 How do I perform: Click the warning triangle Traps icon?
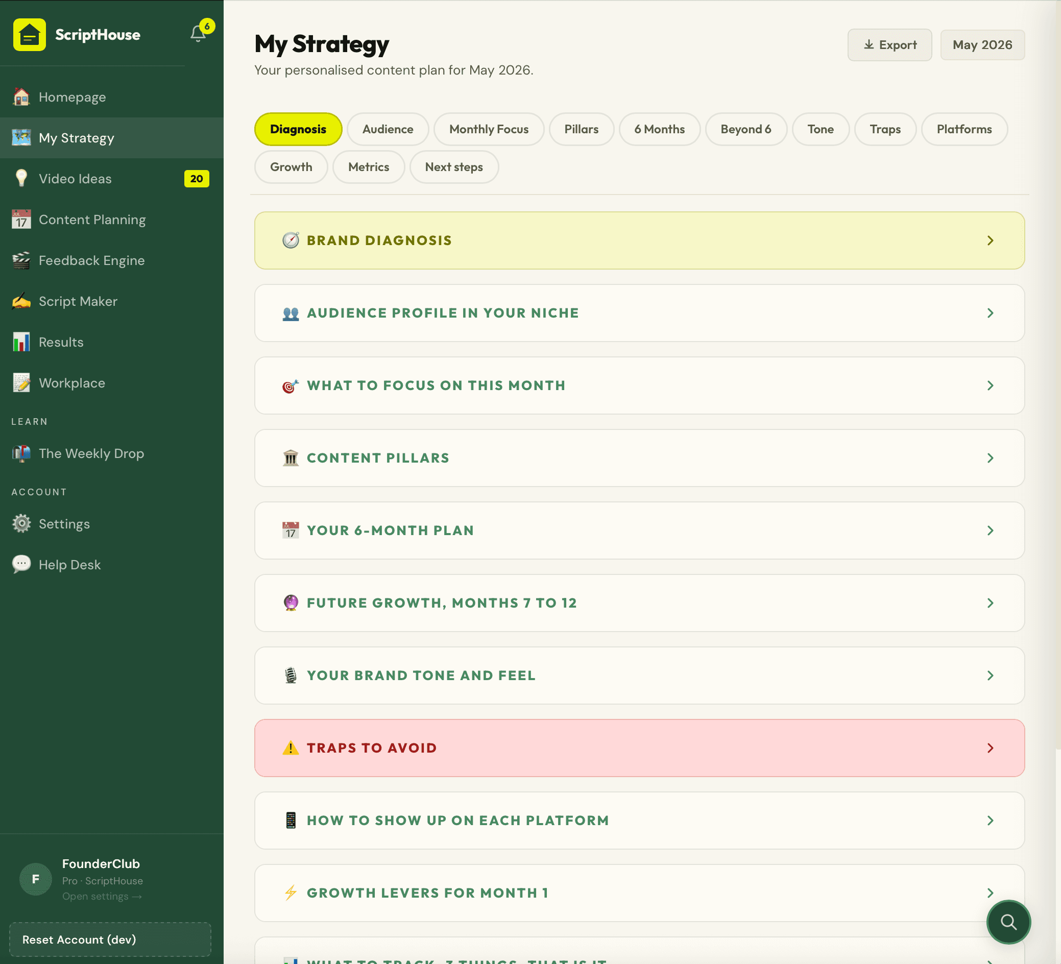click(291, 748)
